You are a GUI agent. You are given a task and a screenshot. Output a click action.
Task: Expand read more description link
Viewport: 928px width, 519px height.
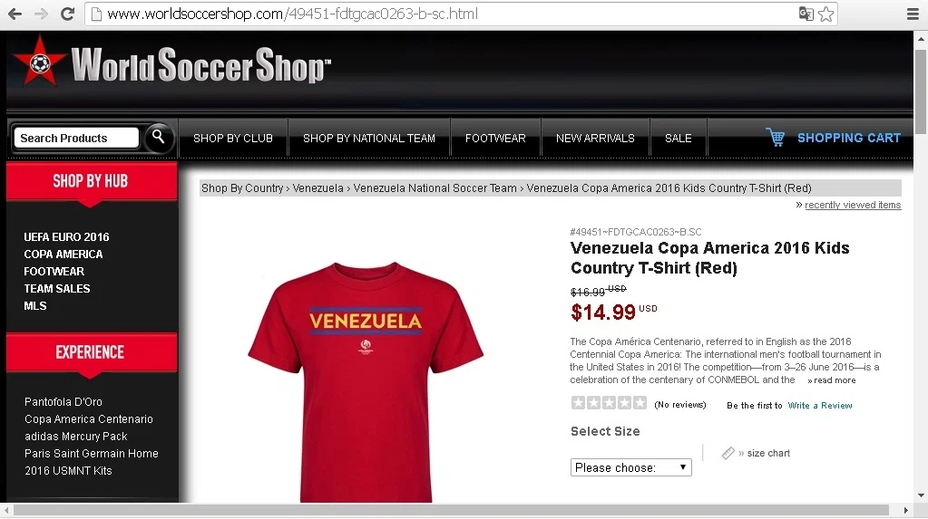[x=832, y=380]
